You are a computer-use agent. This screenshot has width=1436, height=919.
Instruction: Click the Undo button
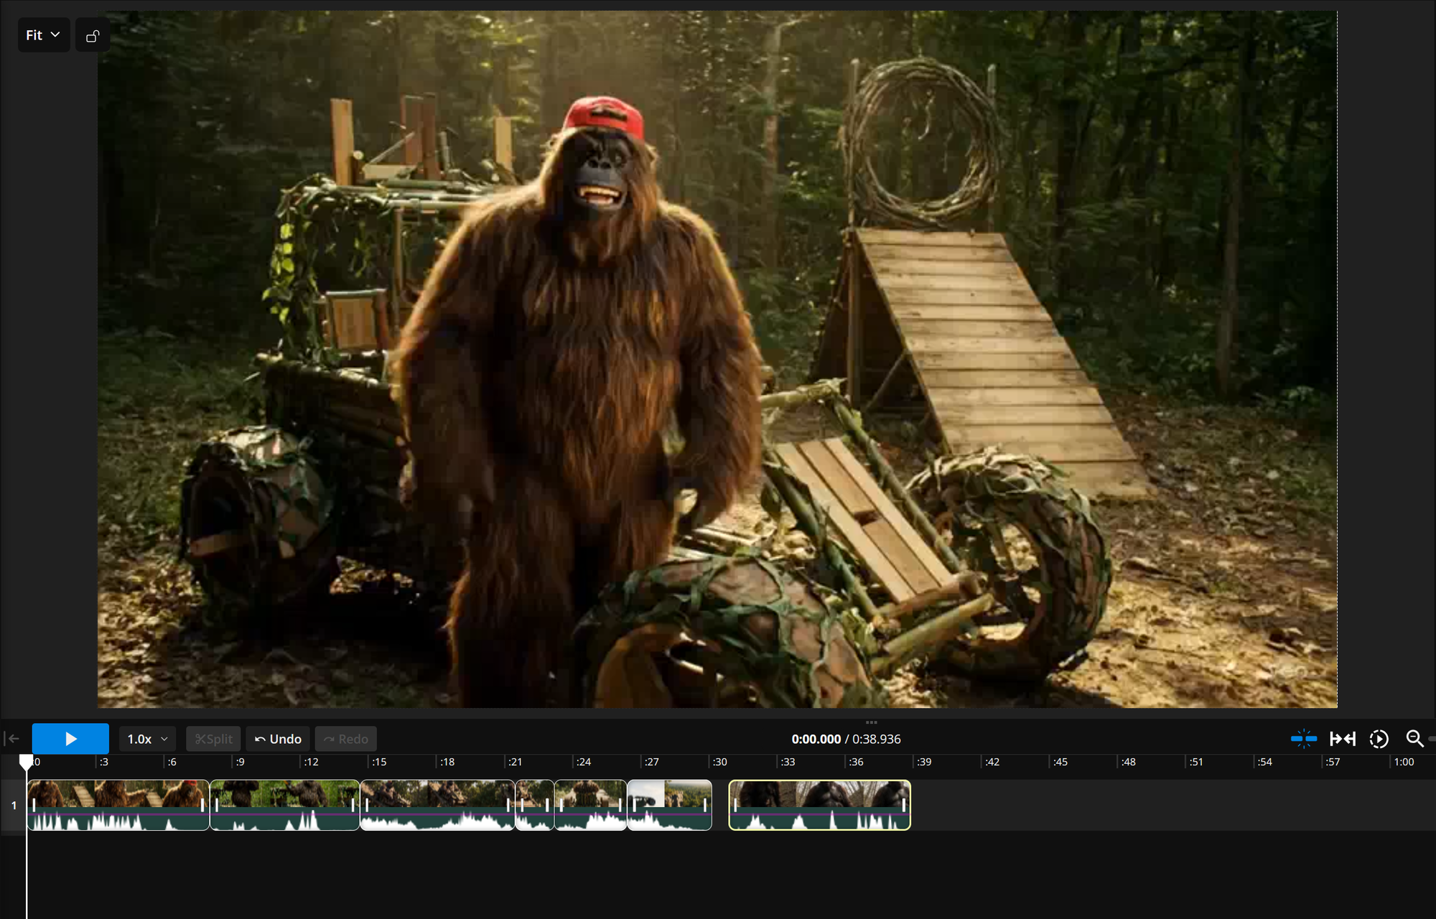277,738
